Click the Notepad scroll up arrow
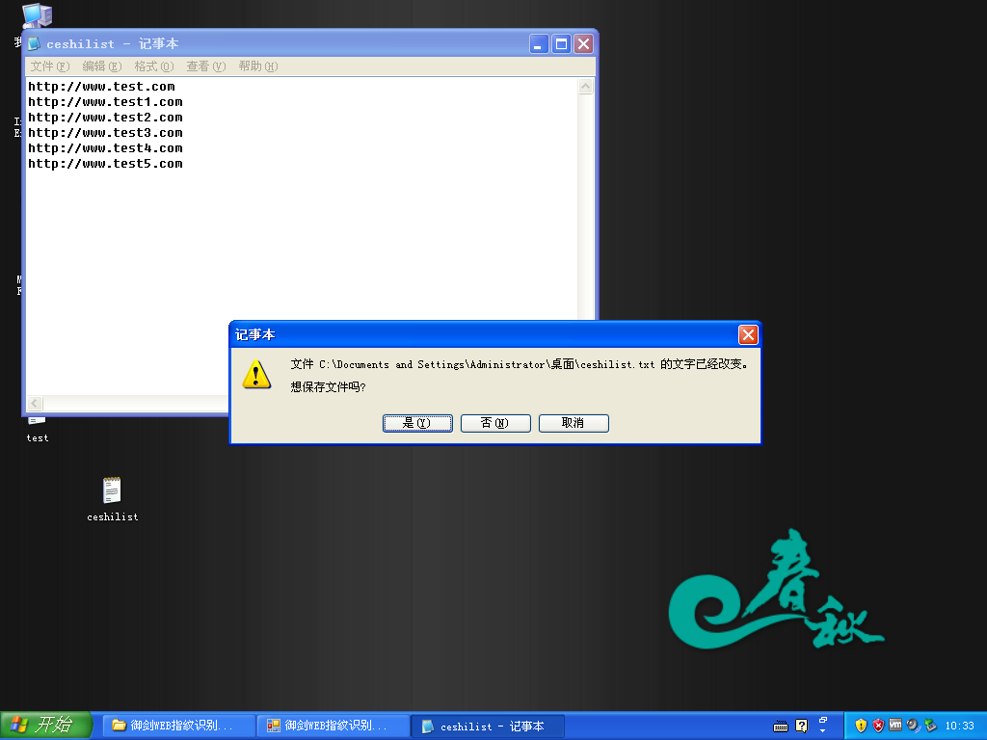The width and height of the screenshot is (987, 740). point(585,86)
